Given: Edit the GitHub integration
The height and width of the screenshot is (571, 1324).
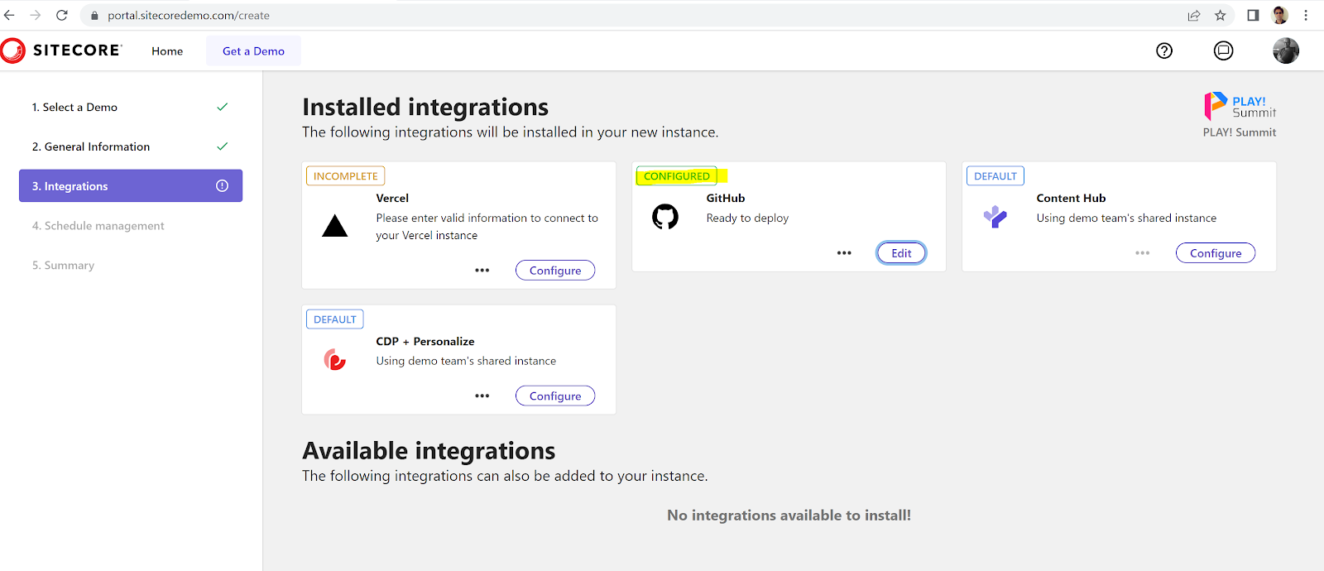Looking at the screenshot, I should pyautogui.click(x=901, y=253).
